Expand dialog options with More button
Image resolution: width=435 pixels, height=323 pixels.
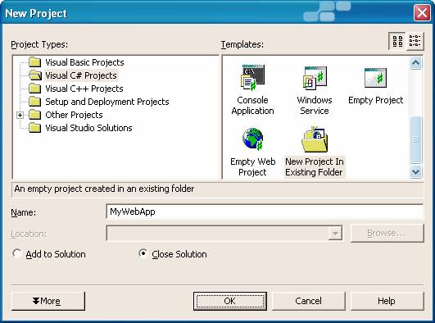[48, 301]
